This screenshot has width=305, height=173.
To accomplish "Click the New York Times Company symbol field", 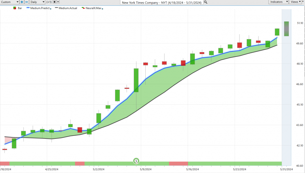I will (x=162, y=2).
